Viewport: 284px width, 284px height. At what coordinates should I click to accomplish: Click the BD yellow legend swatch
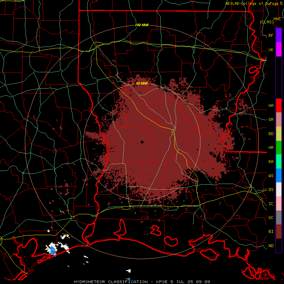coord(279,134)
